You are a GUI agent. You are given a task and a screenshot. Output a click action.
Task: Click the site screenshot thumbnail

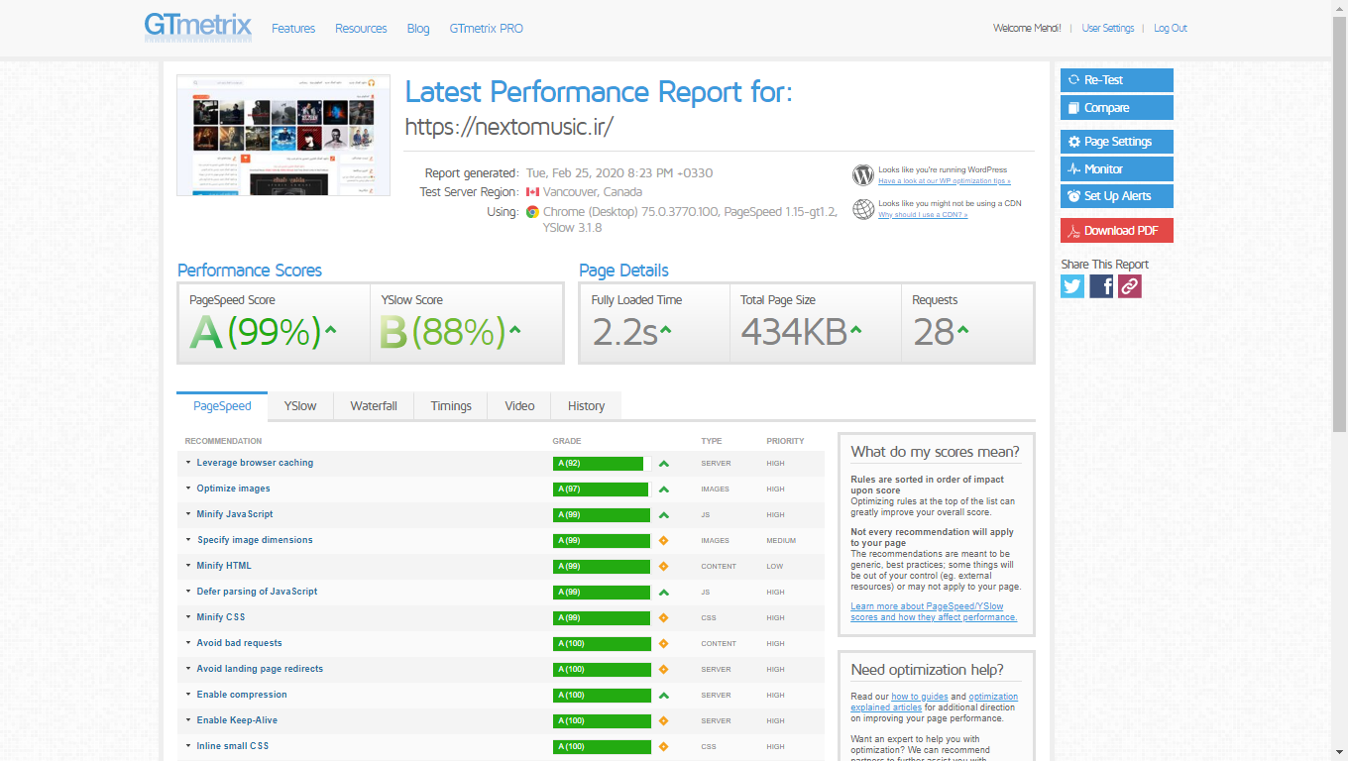(x=283, y=136)
